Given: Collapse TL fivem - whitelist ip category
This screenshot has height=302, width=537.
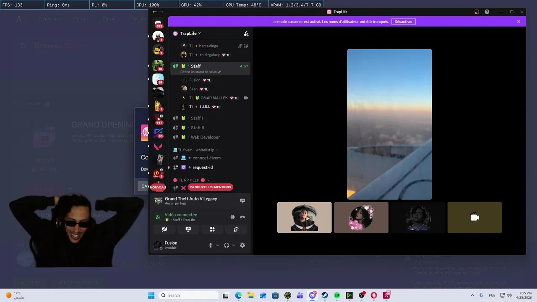Looking at the screenshot, I should (196, 150).
